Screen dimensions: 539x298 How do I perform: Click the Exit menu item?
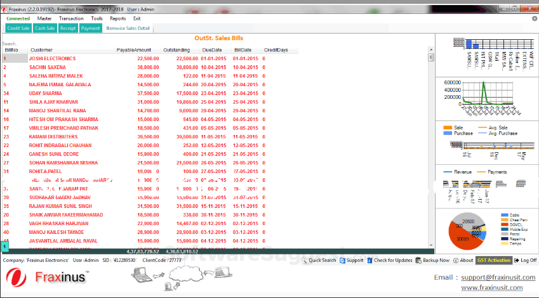pyautogui.click(x=136, y=18)
